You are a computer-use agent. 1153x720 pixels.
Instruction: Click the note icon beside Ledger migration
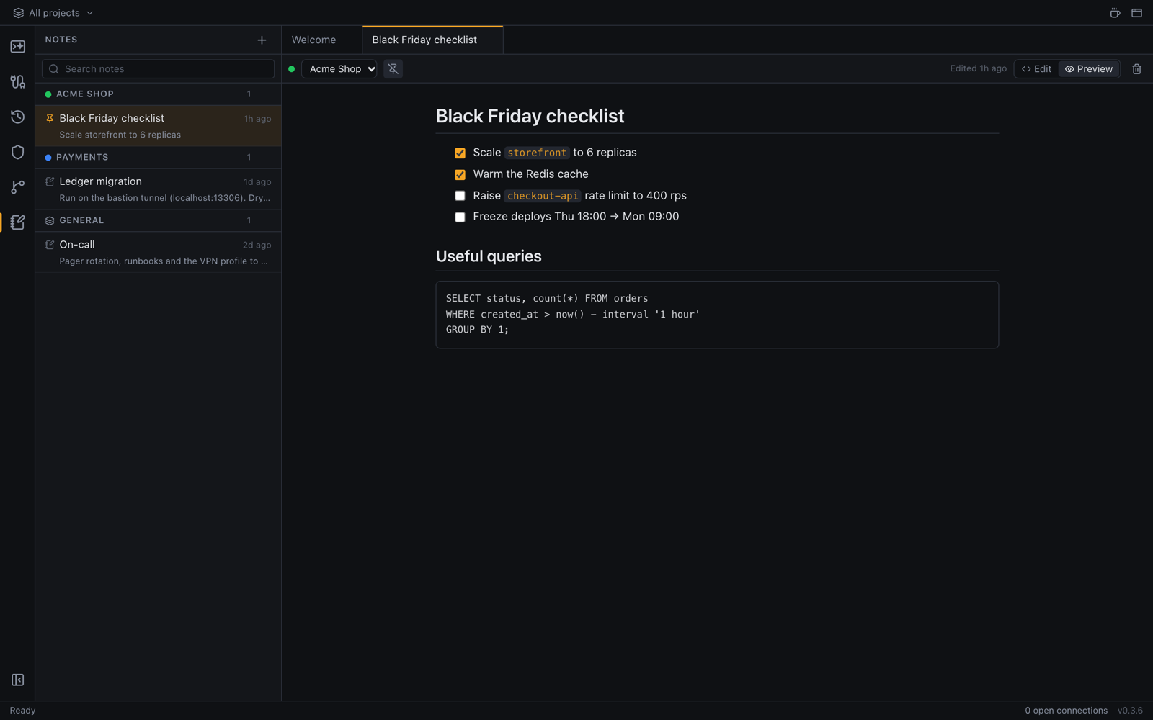coord(50,181)
